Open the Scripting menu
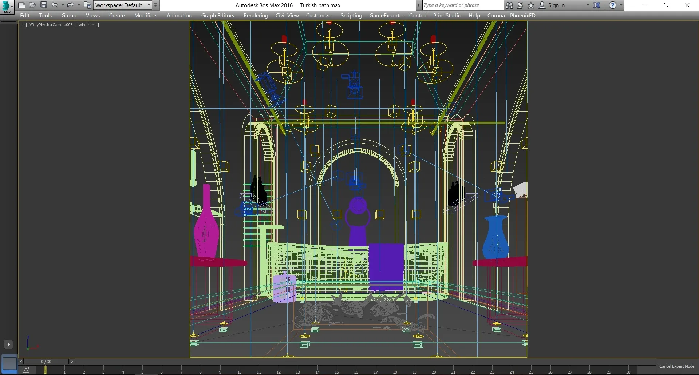 pyautogui.click(x=351, y=16)
